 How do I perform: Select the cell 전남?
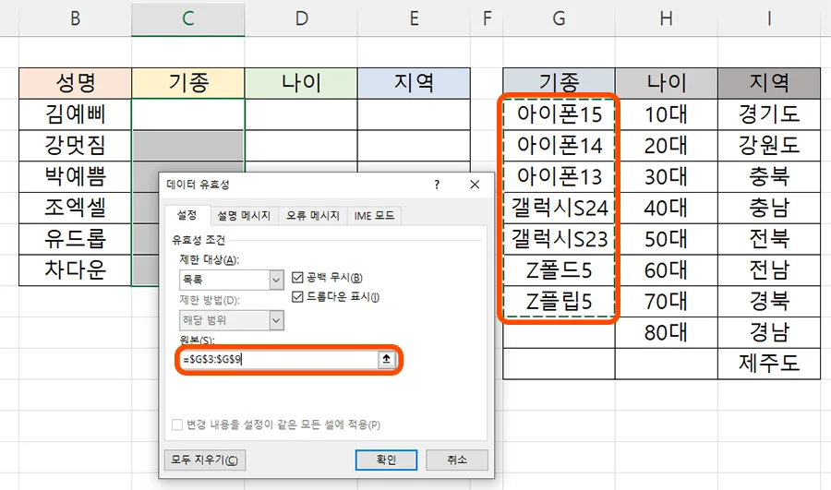[769, 270]
